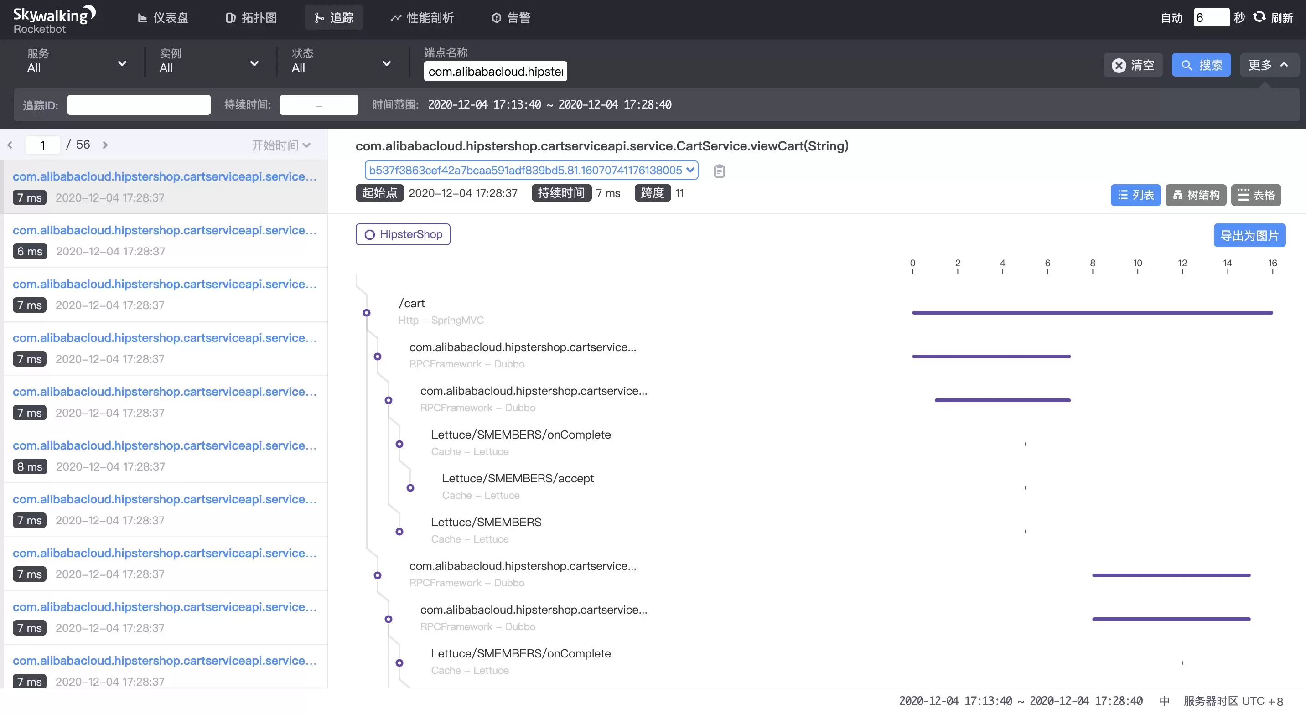Copy the trace ID with clipboard icon

[x=719, y=171]
